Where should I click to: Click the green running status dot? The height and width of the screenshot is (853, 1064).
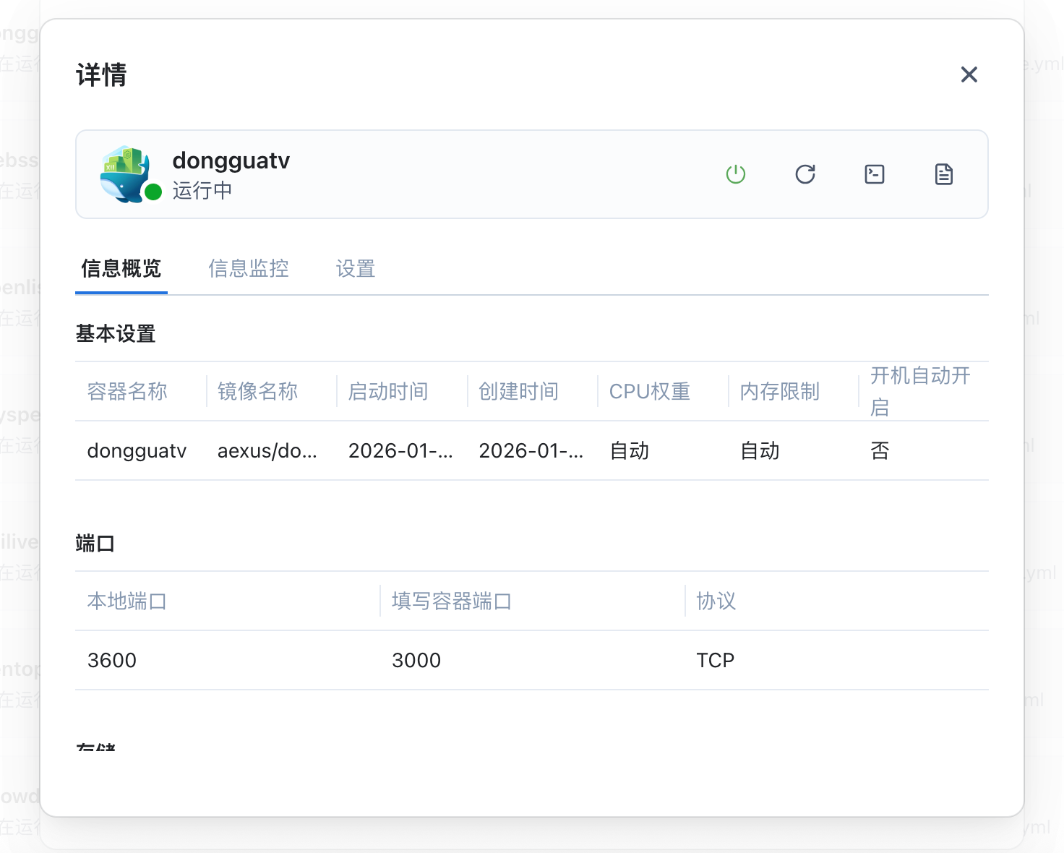(x=153, y=192)
